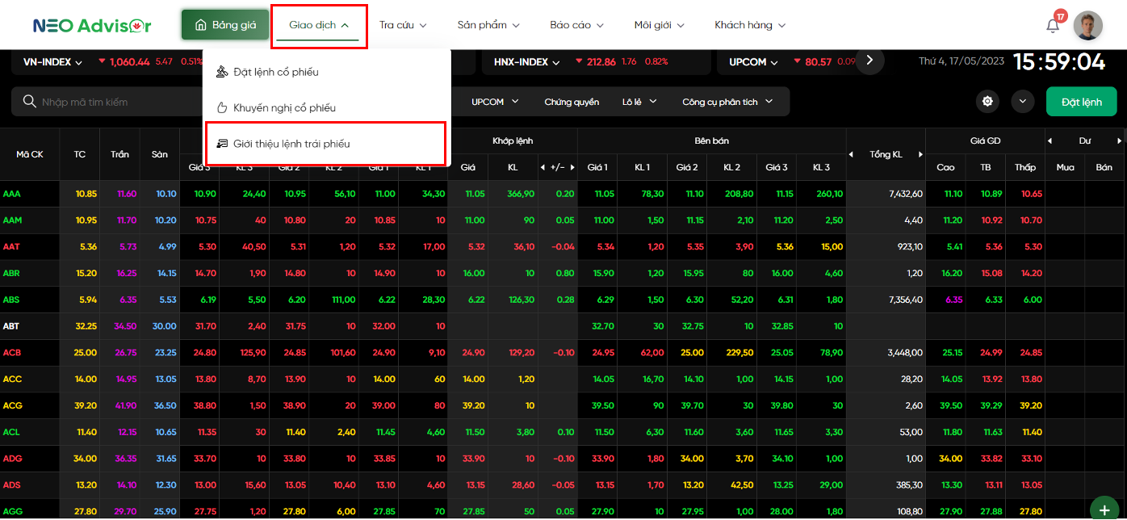
Task: Expand the Công cụ phân tích dropdown
Action: pyautogui.click(x=727, y=102)
